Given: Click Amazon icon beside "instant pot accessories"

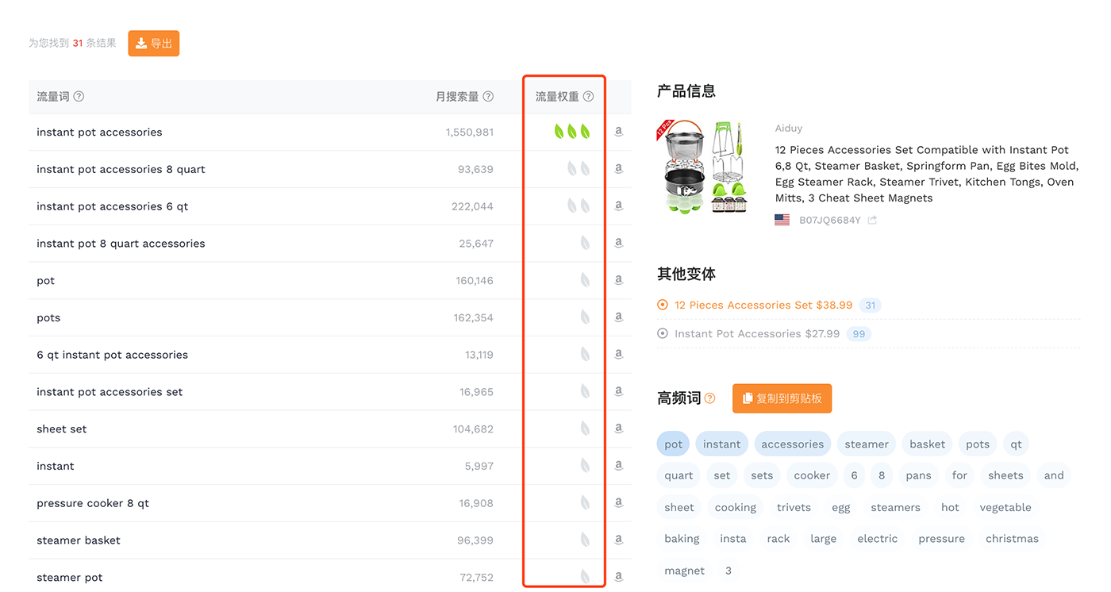Looking at the screenshot, I should click(x=618, y=131).
